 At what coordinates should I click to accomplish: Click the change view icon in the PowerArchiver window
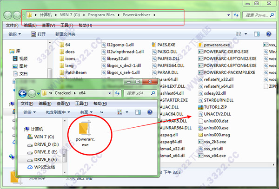point(239,34)
